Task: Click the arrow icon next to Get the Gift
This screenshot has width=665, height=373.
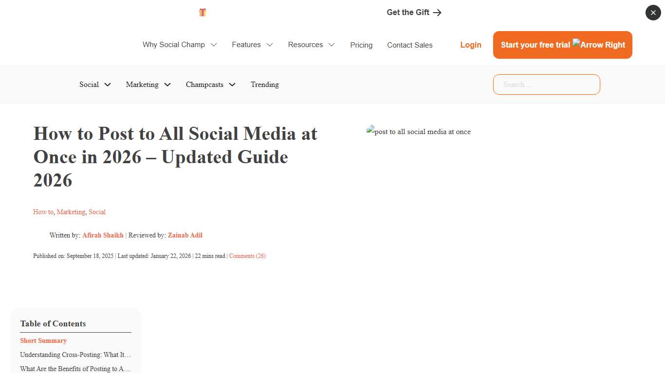Action: (x=437, y=12)
